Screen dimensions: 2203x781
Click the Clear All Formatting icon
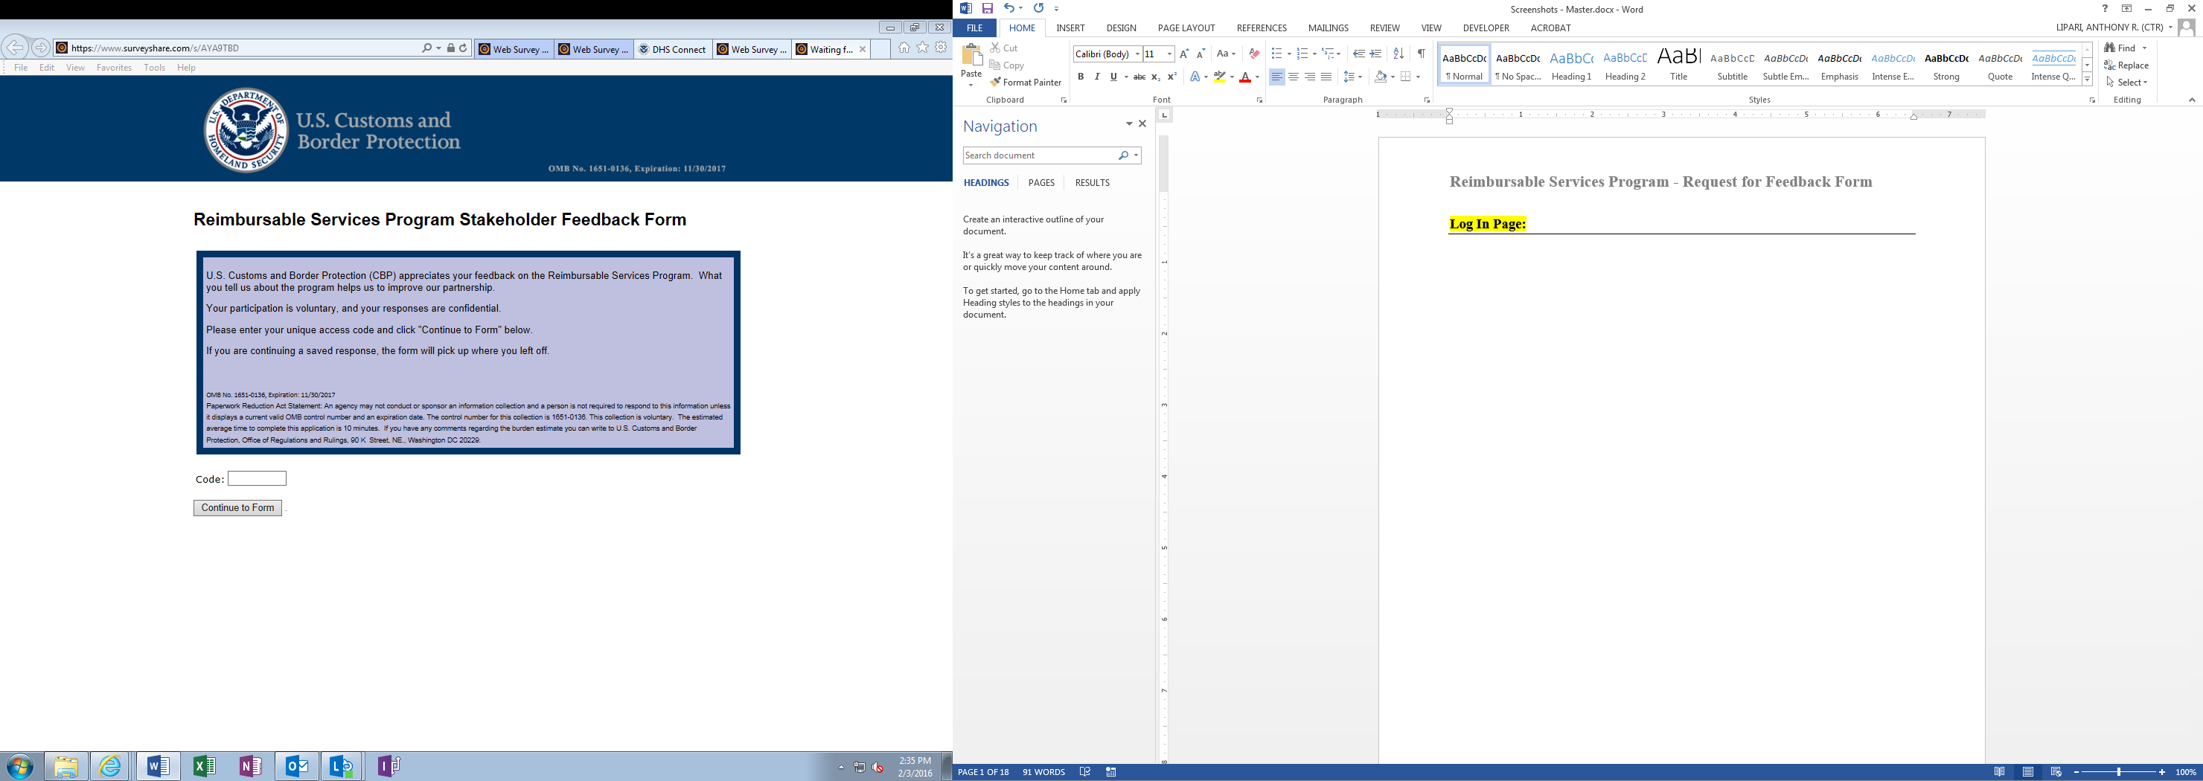click(x=1254, y=54)
